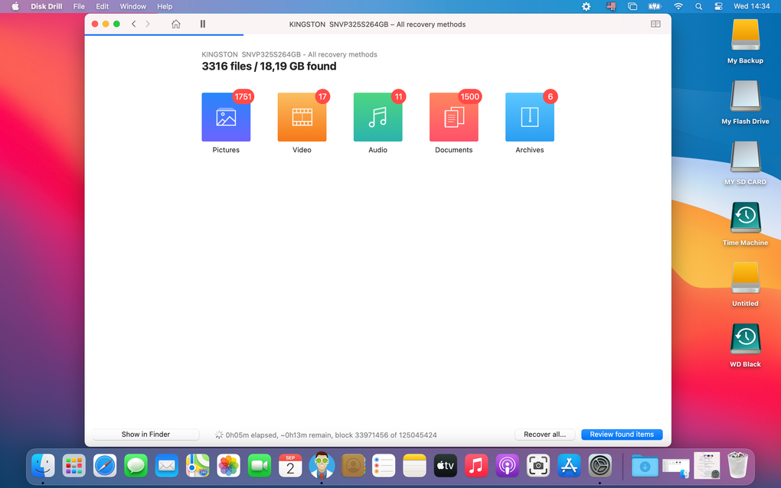
Task: Open the Disk Drill menu
Action: tap(46, 6)
